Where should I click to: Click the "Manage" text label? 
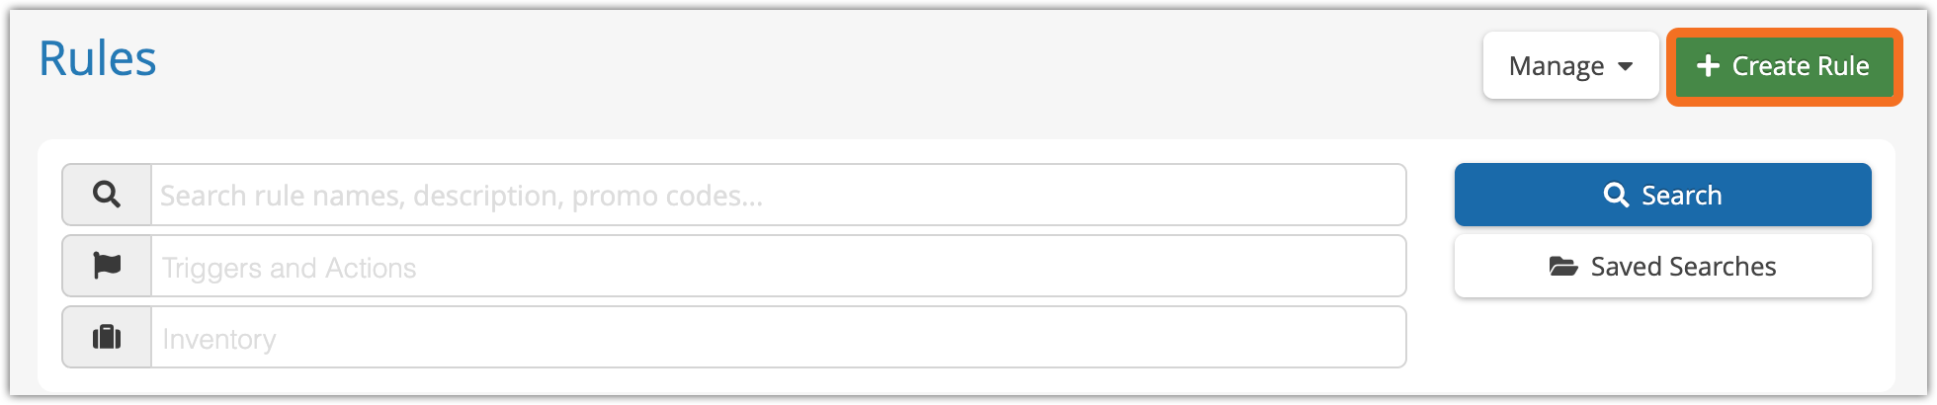tap(1557, 66)
